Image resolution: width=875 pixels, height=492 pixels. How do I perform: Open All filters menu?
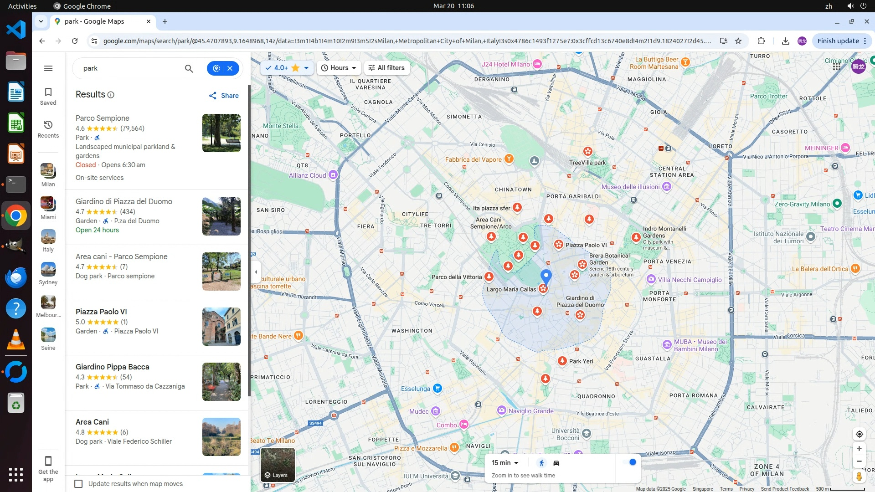pyautogui.click(x=386, y=68)
